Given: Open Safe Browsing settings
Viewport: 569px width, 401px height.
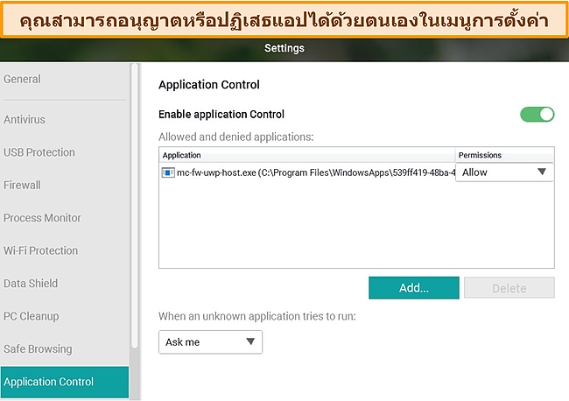Looking at the screenshot, I should (x=38, y=348).
